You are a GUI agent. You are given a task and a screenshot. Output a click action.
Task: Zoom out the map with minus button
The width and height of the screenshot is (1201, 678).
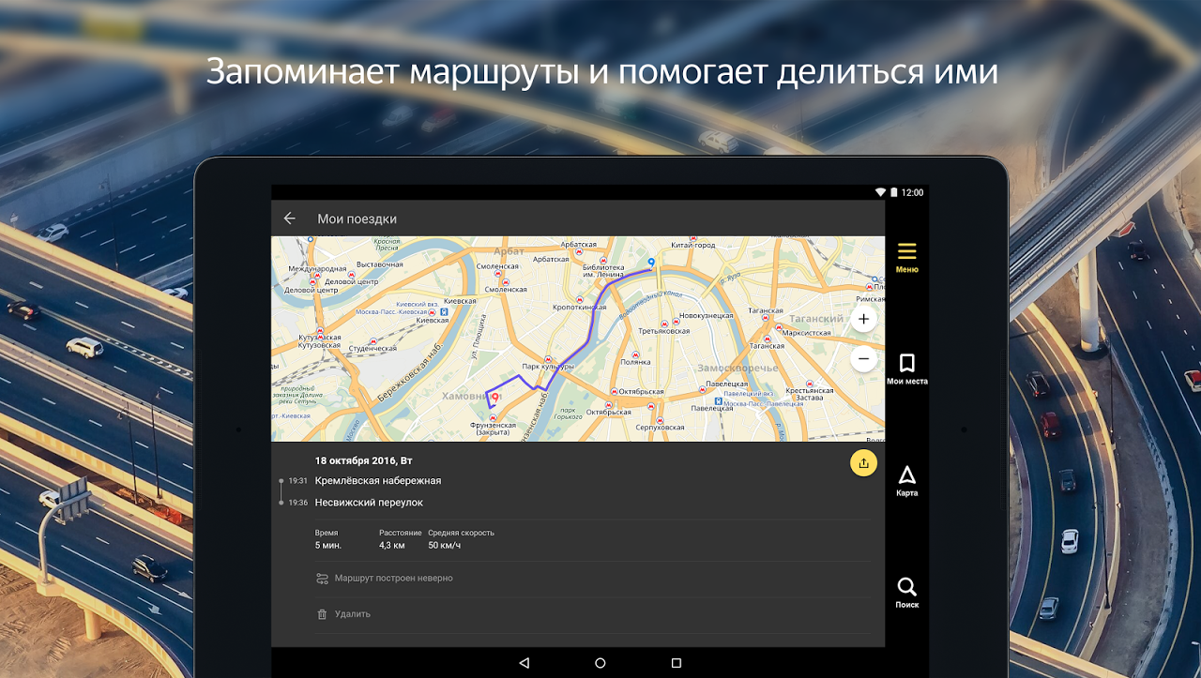tap(863, 359)
